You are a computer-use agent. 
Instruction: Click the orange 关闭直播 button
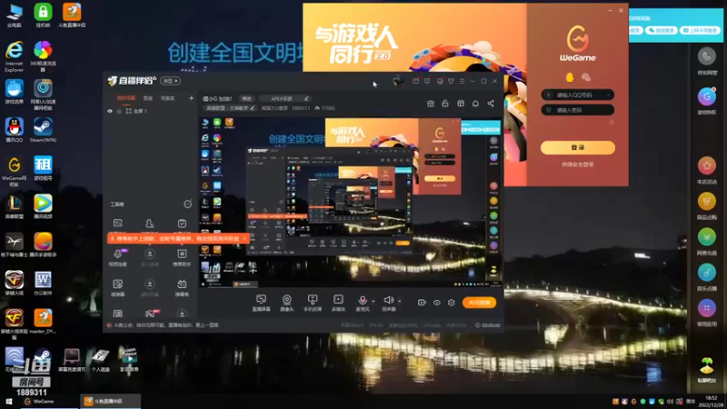pyautogui.click(x=479, y=303)
